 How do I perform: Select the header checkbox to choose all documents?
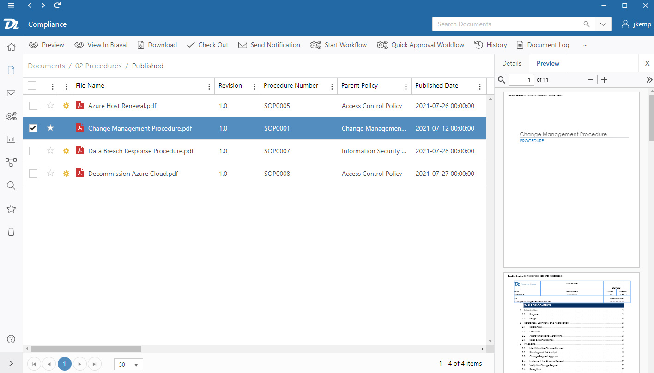point(32,85)
